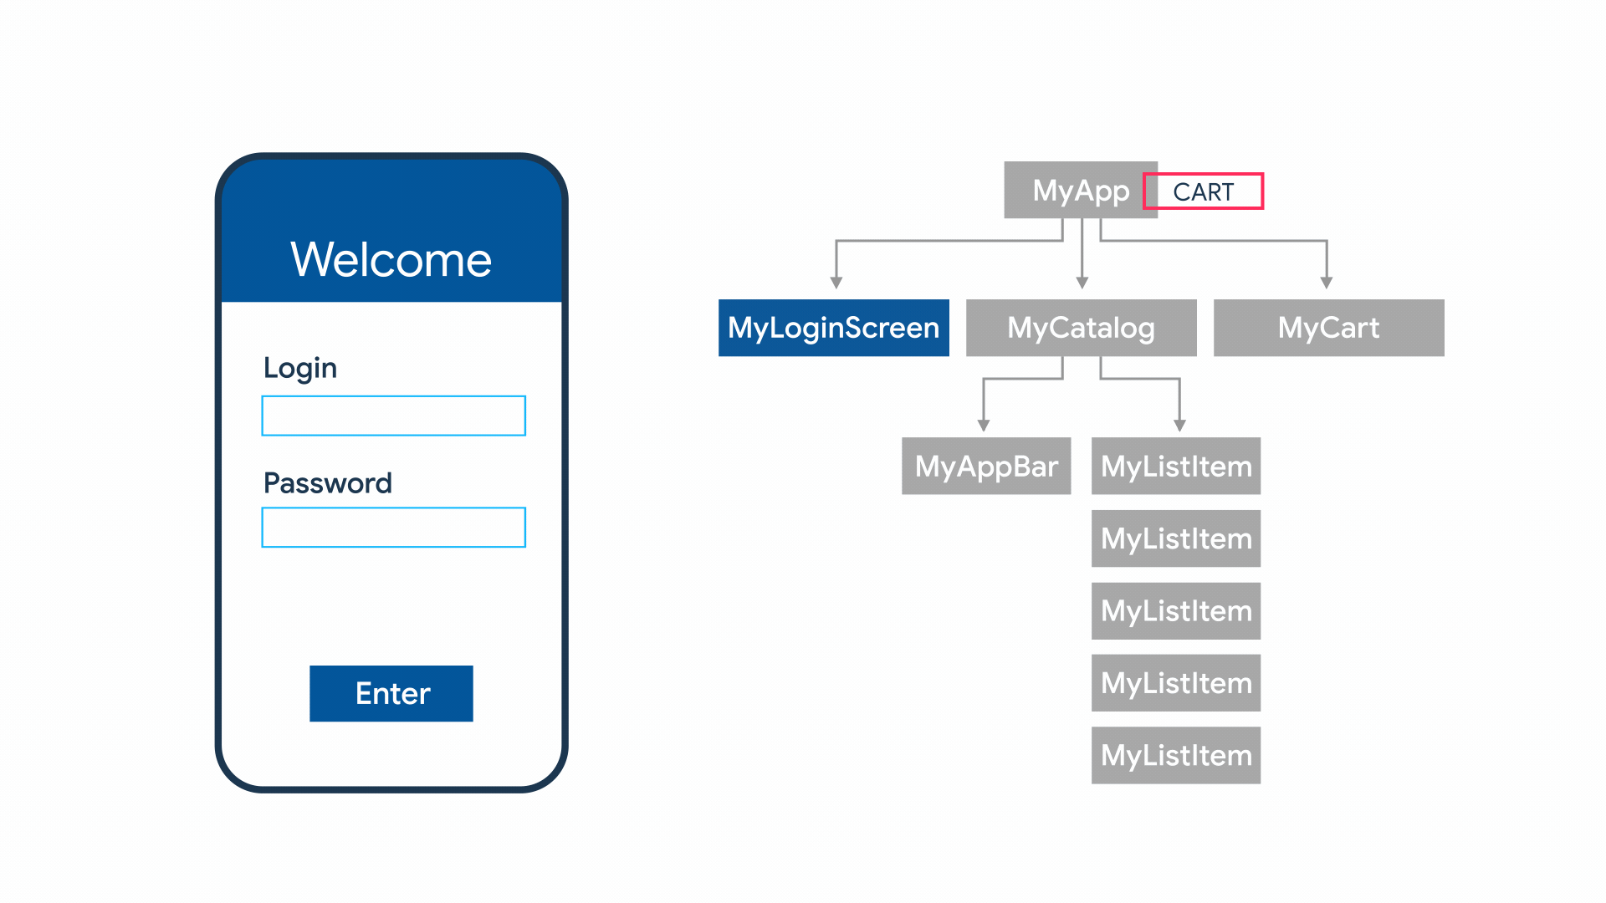
Task: Click the MyApp root node
Action: tap(1074, 191)
